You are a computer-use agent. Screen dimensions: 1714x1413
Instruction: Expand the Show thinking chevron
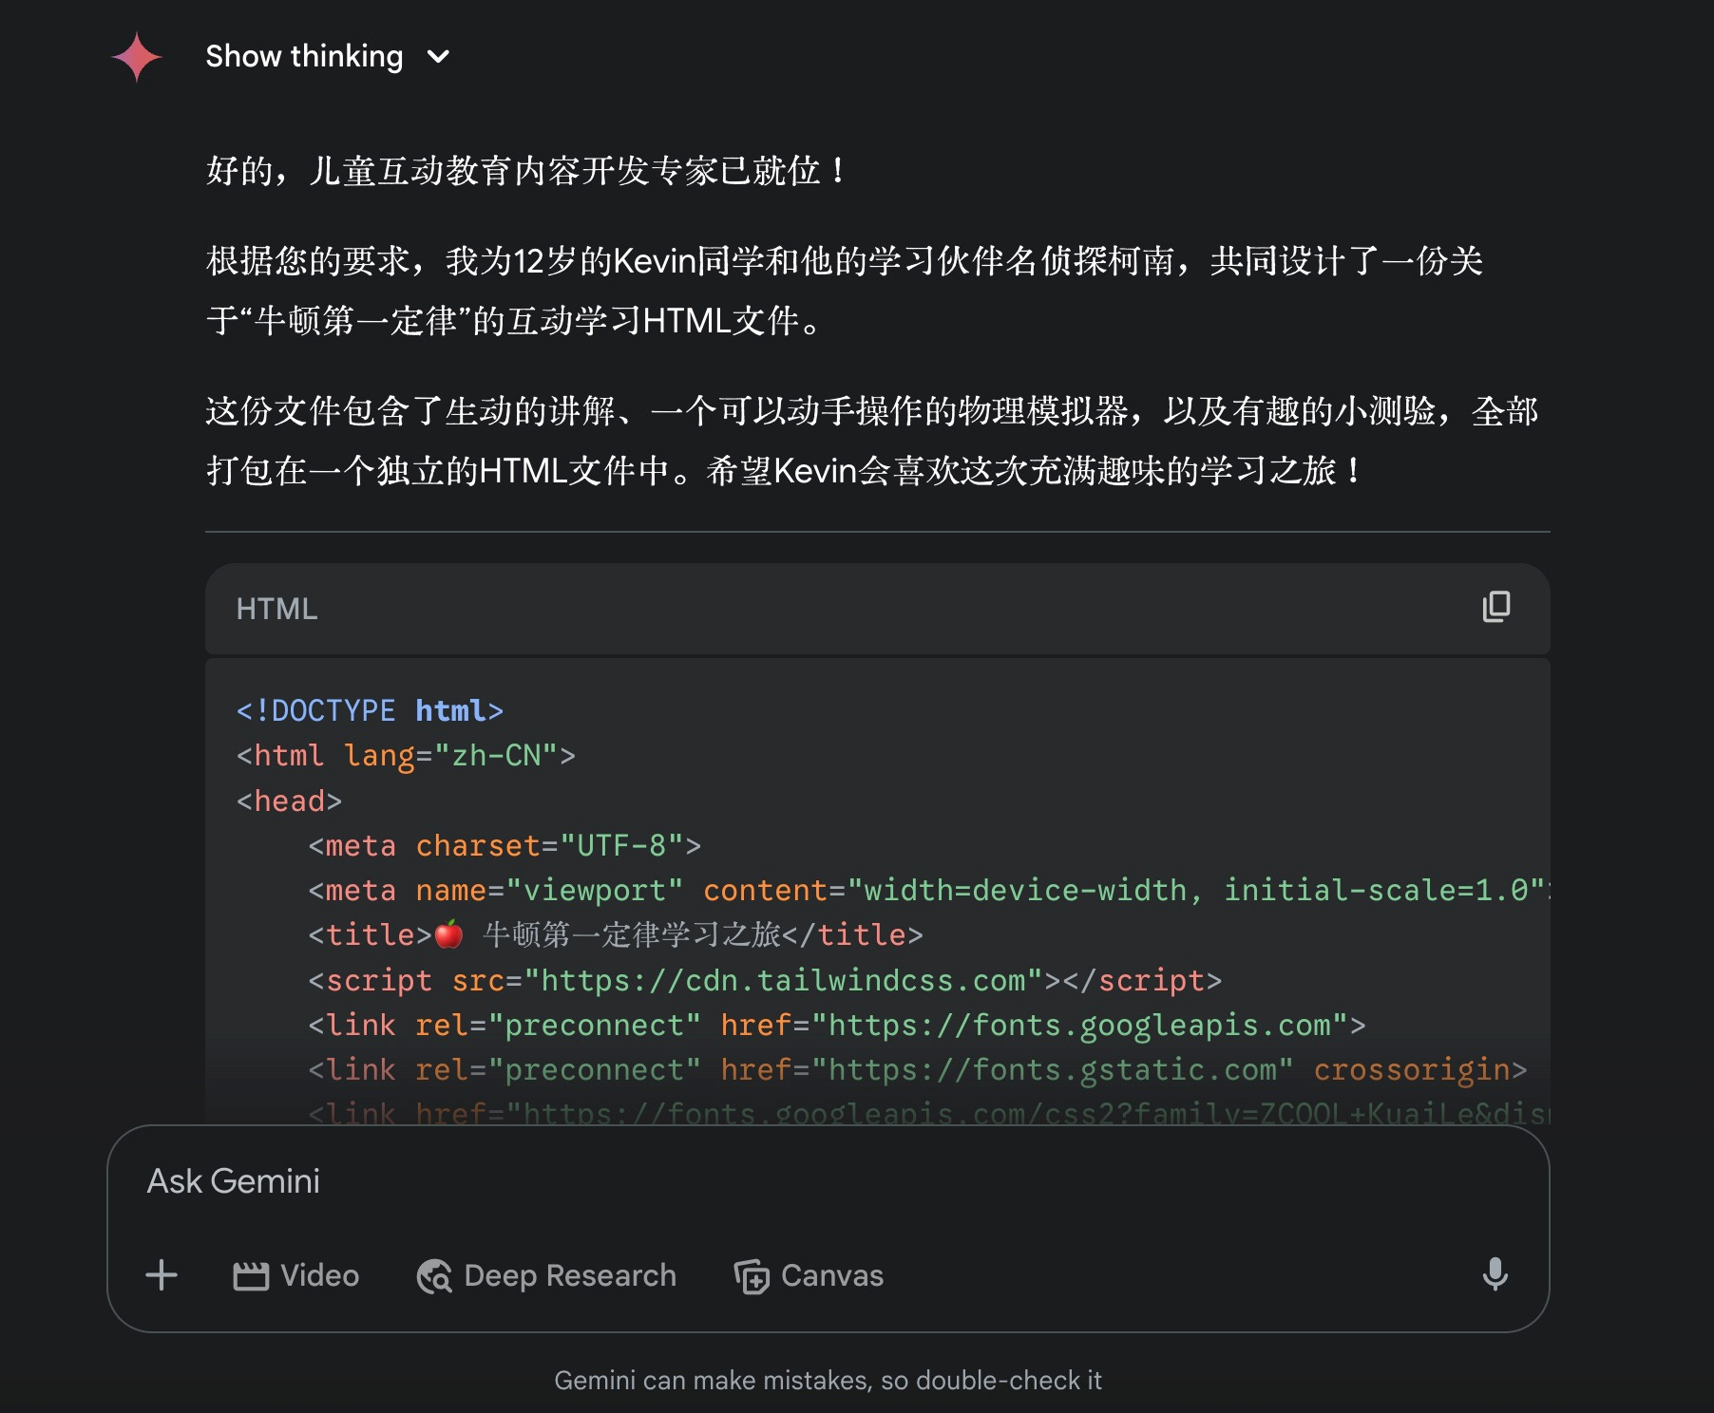(438, 57)
